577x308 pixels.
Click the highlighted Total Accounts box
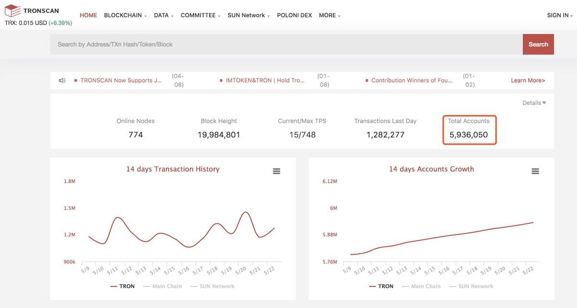469,129
